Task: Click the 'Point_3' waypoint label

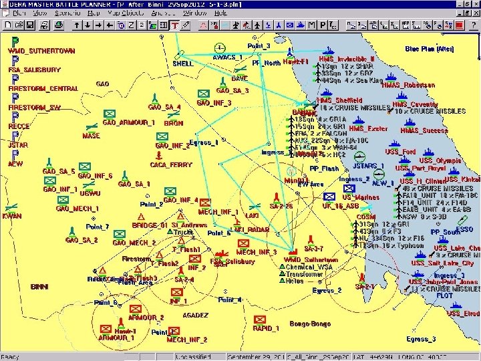Action: 259,46
